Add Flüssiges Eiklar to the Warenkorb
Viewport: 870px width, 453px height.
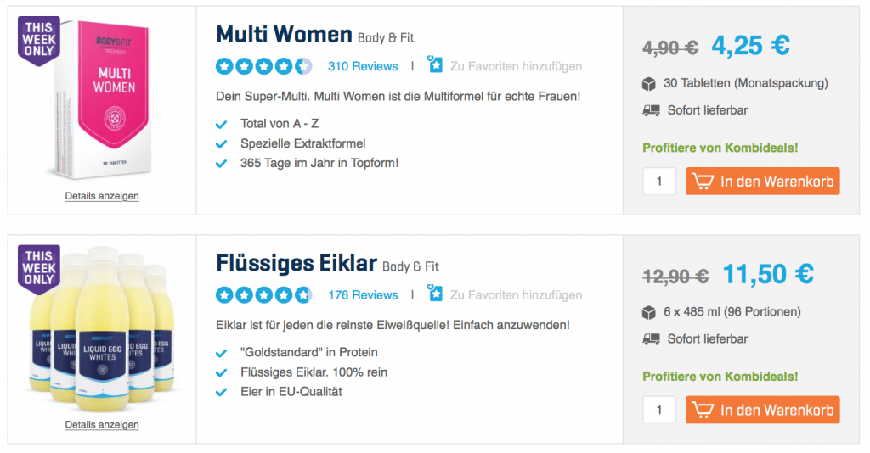coord(762,410)
